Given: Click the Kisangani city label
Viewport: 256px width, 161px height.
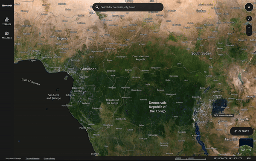Looking at the screenshot, I should pyautogui.click(x=171, y=94).
